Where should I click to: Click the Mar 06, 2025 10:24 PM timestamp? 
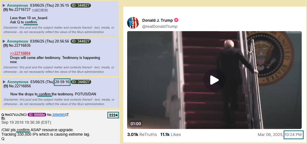pyautogui.click(x=280, y=135)
